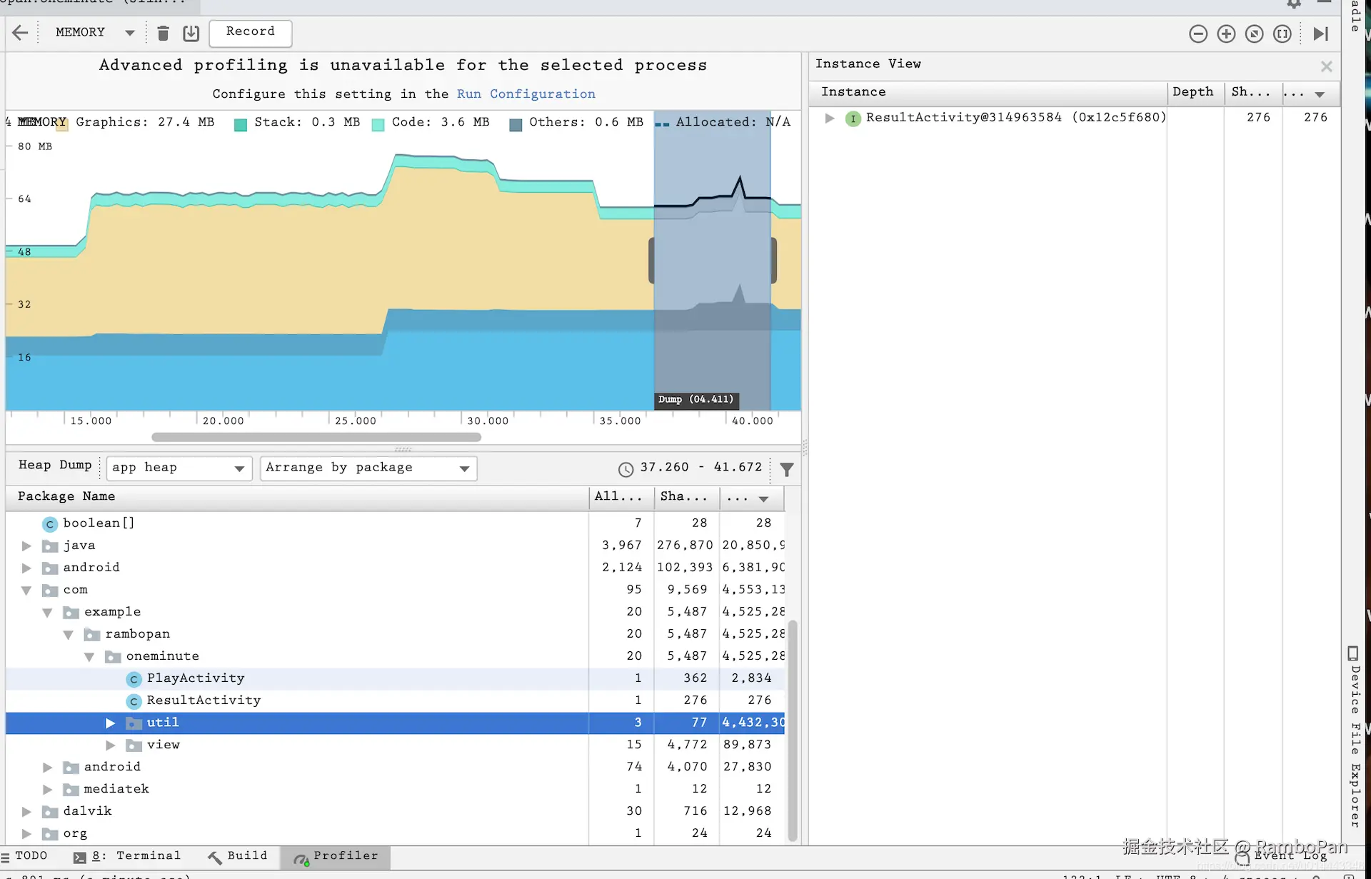Click the dump Java heap icon

pos(191,33)
